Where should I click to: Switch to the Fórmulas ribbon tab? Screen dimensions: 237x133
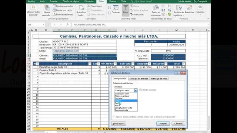[x=89, y=1]
